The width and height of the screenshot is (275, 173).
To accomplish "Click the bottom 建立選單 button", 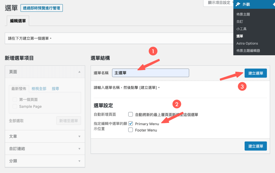I will point(256,146).
